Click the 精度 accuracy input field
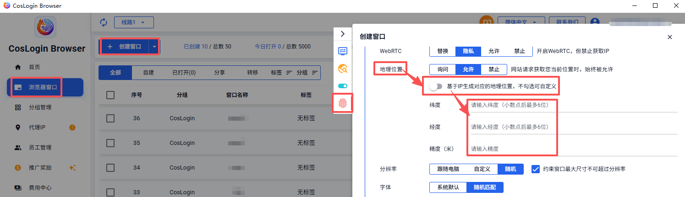685x197 pixels. (x=574, y=149)
